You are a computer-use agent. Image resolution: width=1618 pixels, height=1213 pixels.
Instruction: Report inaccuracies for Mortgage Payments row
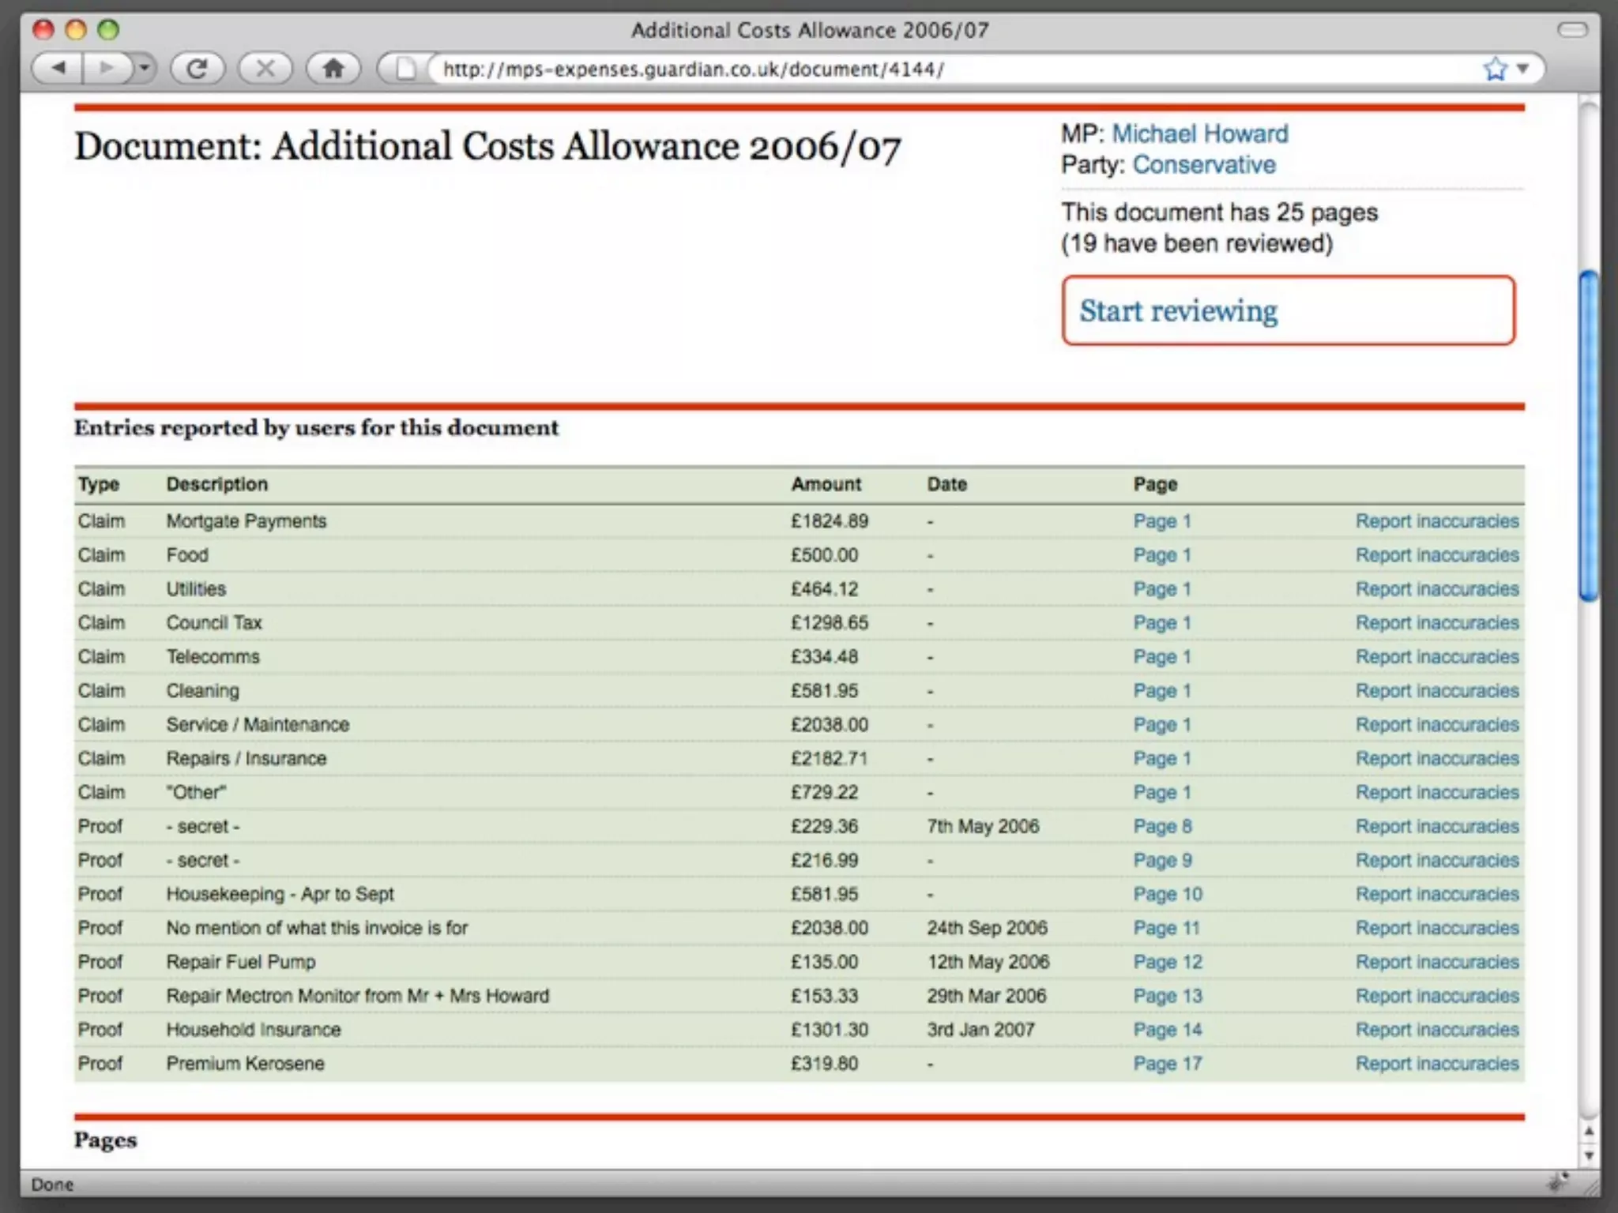[1436, 521]
